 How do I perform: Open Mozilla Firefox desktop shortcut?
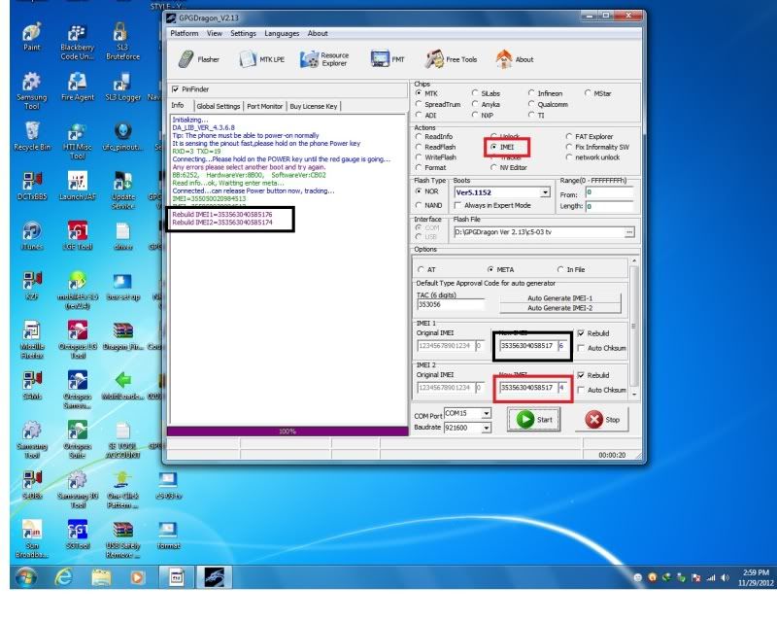click(32, 340)
